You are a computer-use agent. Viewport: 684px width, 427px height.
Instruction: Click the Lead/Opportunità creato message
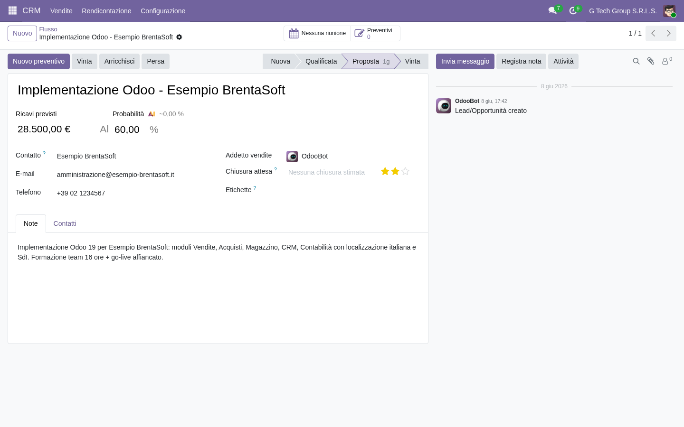tap(491, 111)
